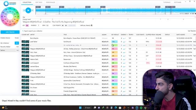Image resolution: width=196 pixels, height=110 pixels.
Task: Click the Camelot wheel diagram
Action: 10,16
